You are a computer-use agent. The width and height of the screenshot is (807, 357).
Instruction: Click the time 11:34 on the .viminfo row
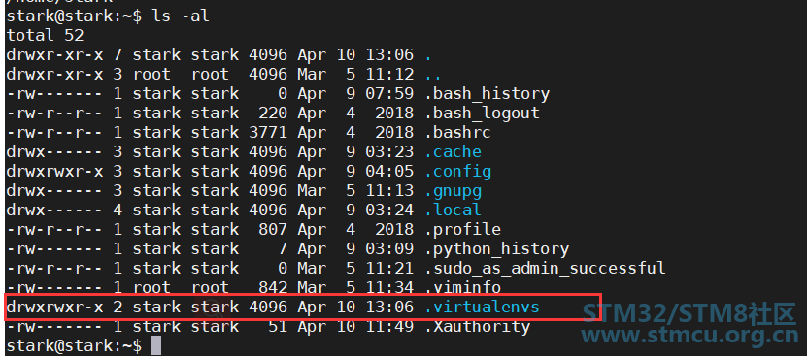pyautogui.click(x=390, y=287)
